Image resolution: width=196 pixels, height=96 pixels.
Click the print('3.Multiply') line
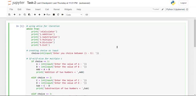click(x=43, y=40)
